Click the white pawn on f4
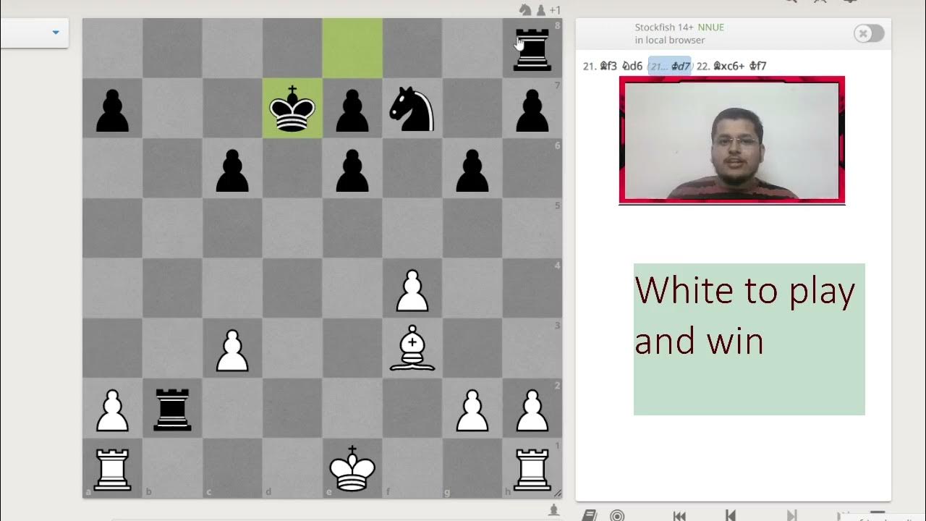This screenshot has height=521, width=926. [x=412, y=290]
